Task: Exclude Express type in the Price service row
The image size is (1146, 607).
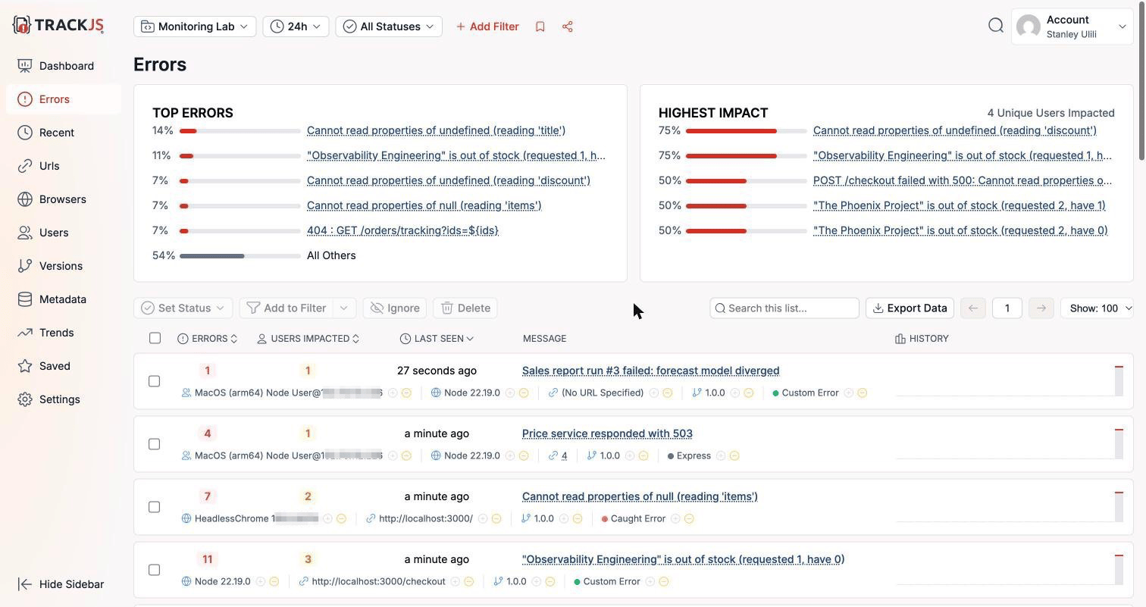Action: coord(734,455)
